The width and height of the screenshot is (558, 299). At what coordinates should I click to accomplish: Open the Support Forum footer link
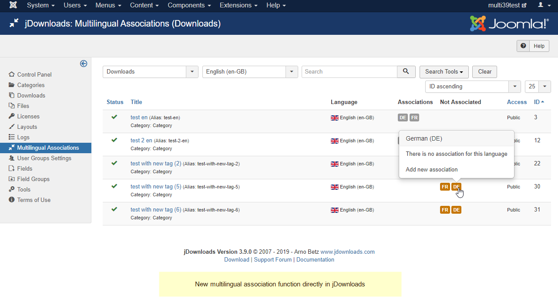pos(273,260)
